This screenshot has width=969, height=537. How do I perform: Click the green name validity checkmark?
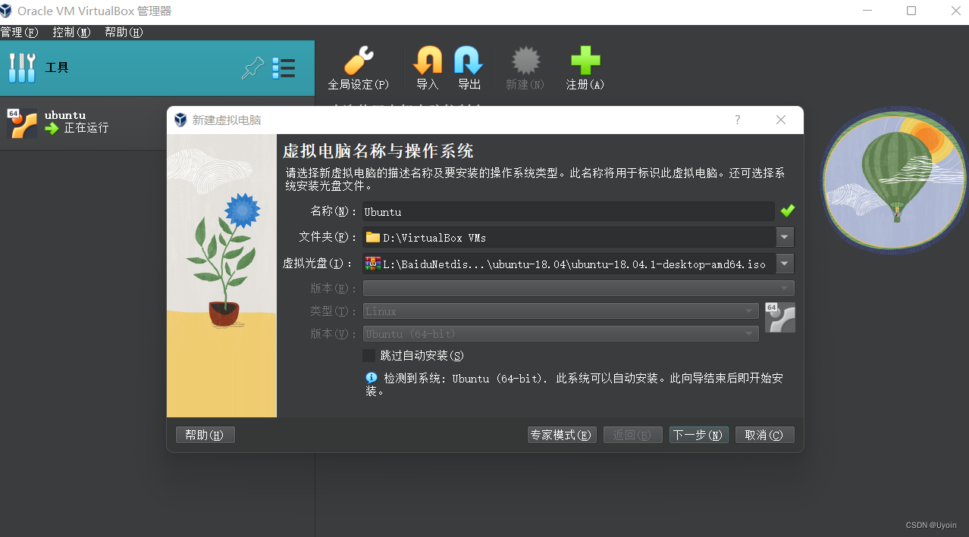(788, 211)
